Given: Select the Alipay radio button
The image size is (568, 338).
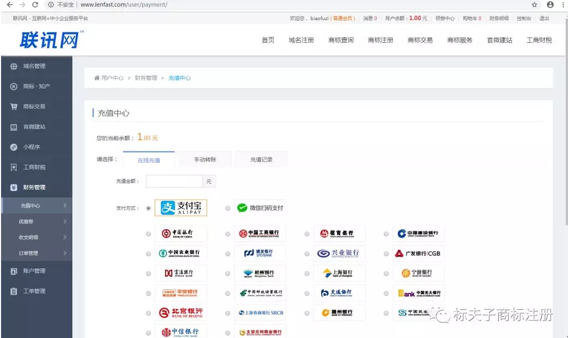Looking at the screenshot, I should coord(148,208).
